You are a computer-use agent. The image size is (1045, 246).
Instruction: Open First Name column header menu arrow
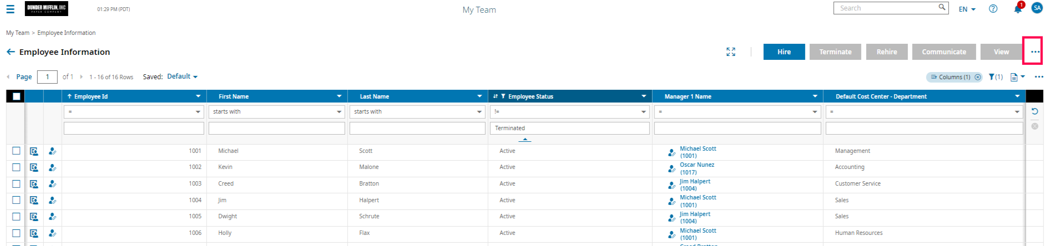tap(339, 96)
